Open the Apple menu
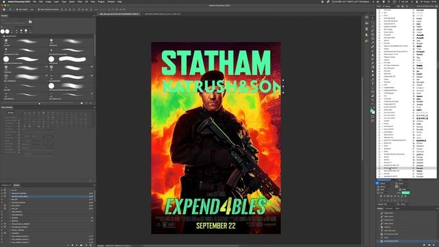 click(3, 1)
